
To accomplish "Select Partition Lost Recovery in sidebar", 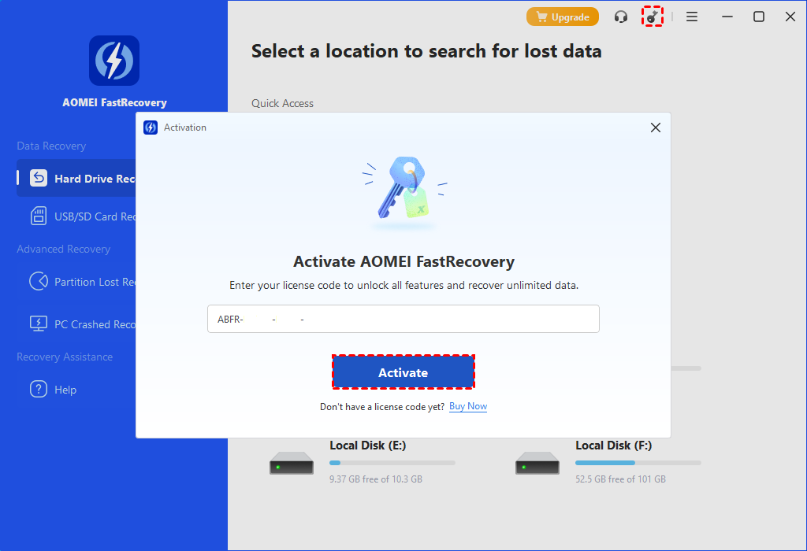I will 76,282.
